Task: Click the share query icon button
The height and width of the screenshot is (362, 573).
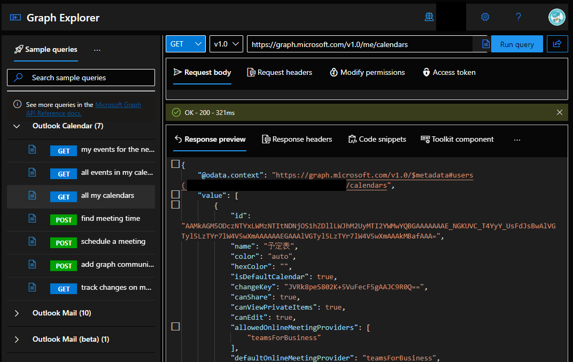Action: (x=557, y=44)
